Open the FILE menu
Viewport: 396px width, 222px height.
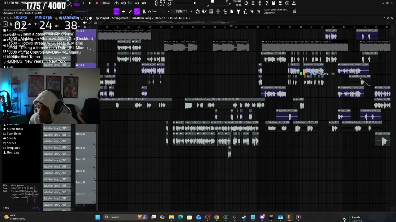[6, 3]
